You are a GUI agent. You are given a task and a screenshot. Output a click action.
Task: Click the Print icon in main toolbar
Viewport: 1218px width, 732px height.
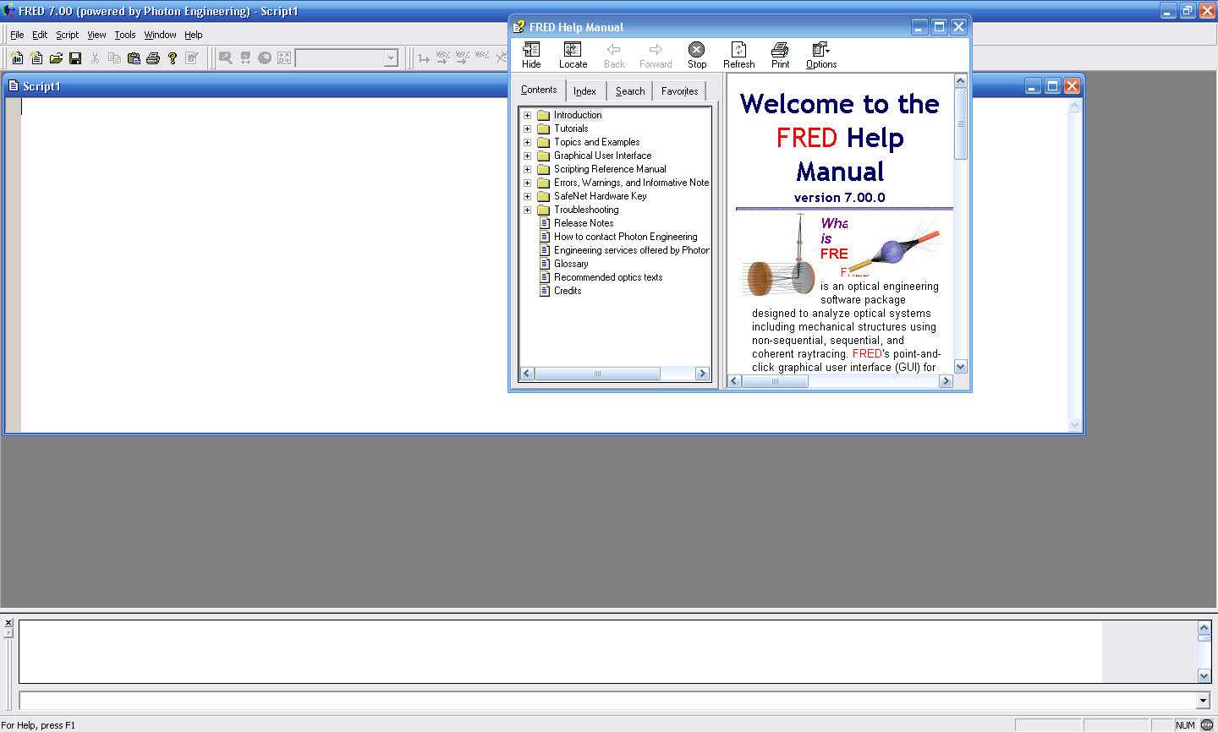click(153, 58)
